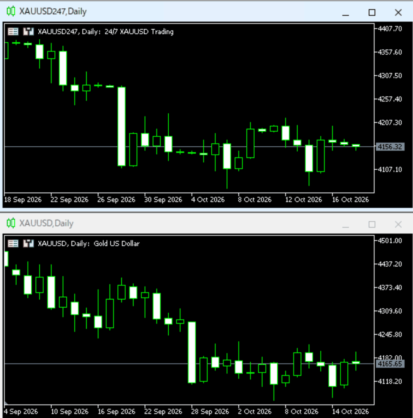The image size is (413, 418).
Task: Click the 4407.70 price scale value
Action: (390, 29)
